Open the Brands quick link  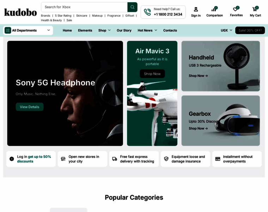[x=45, y=16]
